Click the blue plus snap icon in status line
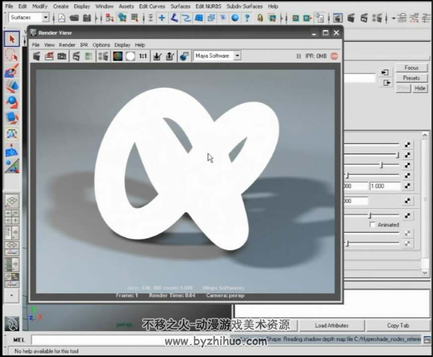The width and height of the screenshot is (433, 357). tap(162, 18)
